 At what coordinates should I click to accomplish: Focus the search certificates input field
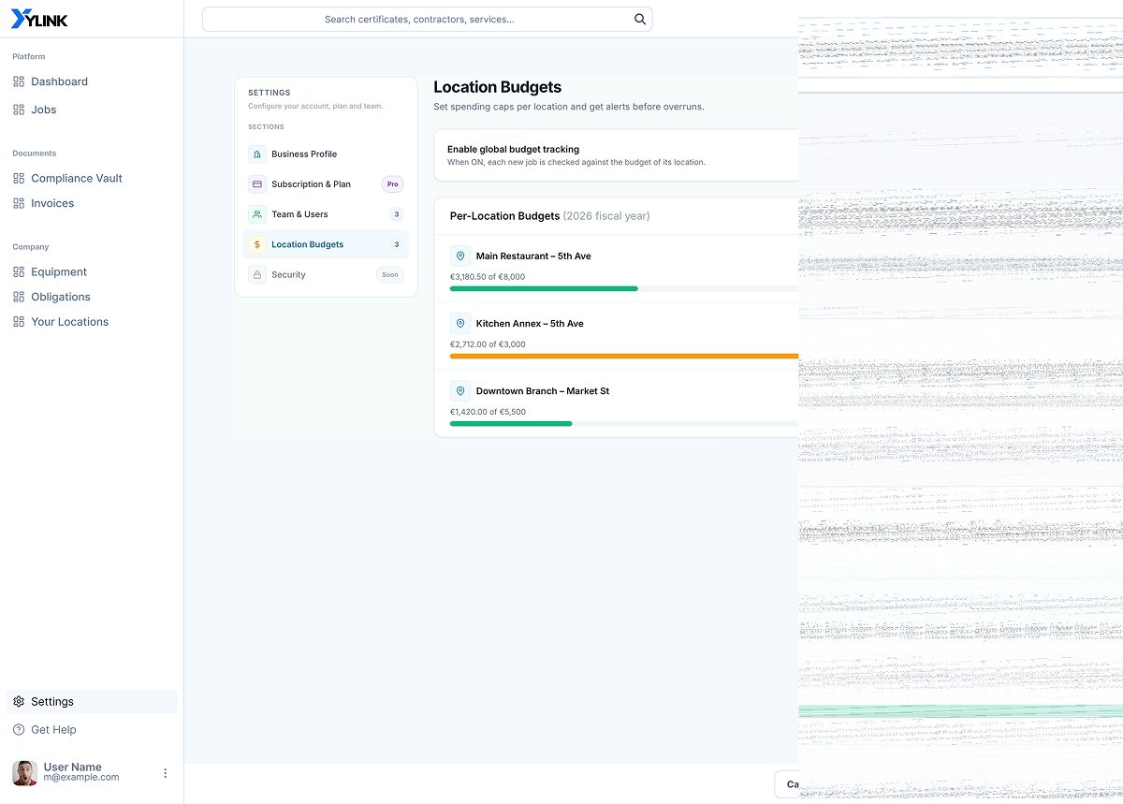(x=428, y=19)
